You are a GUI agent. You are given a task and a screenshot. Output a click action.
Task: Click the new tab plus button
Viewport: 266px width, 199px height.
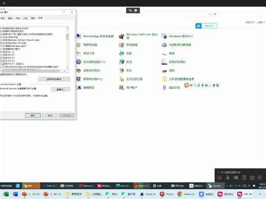4,3
